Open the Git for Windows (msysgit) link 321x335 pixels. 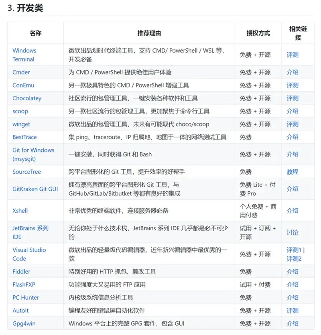coord(33,154)
